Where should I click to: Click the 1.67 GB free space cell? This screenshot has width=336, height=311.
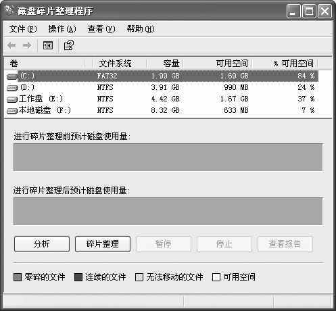234,99
